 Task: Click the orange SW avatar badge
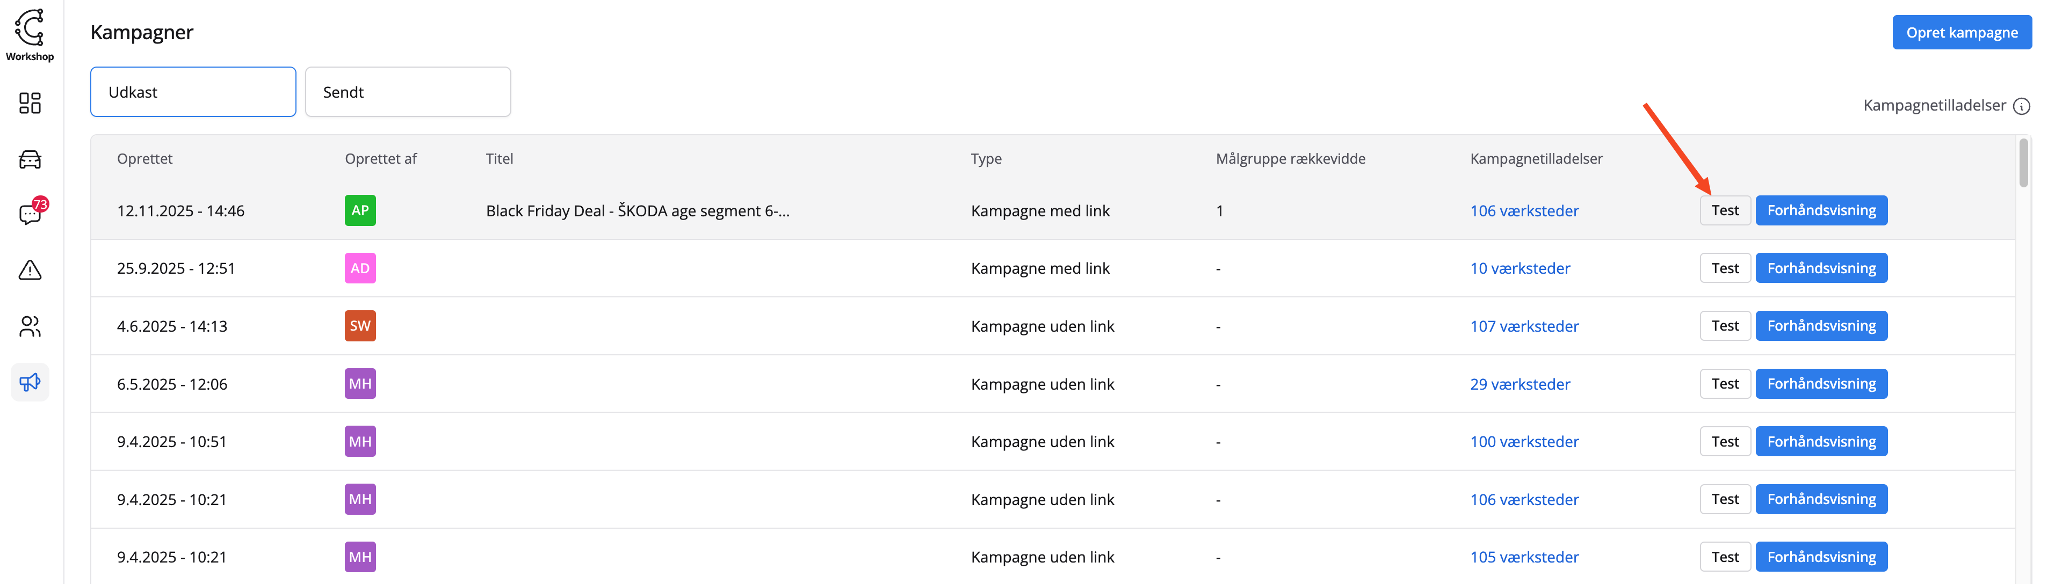pos(360,326)
